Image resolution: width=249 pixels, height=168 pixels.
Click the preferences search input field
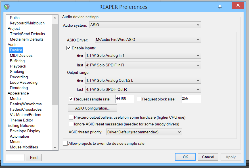coord(15,157)
